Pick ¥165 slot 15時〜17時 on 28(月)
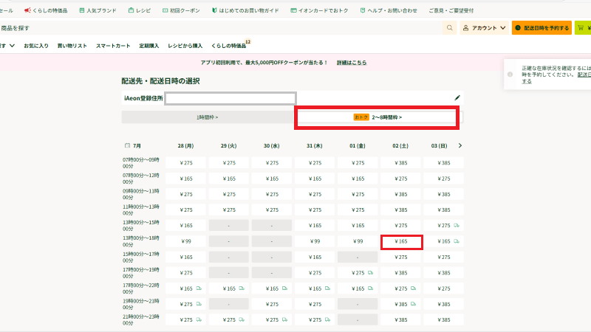The image size is (591, 332). 186,257
